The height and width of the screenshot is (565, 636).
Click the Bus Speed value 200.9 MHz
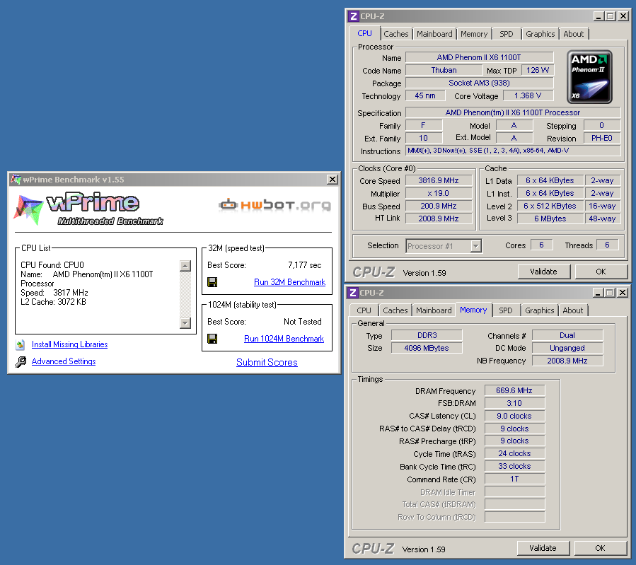pos(439,206)
